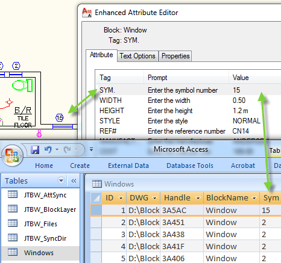Save the database with the floppy disk icon
The image size is (281, 263).
tap(35, 150)
